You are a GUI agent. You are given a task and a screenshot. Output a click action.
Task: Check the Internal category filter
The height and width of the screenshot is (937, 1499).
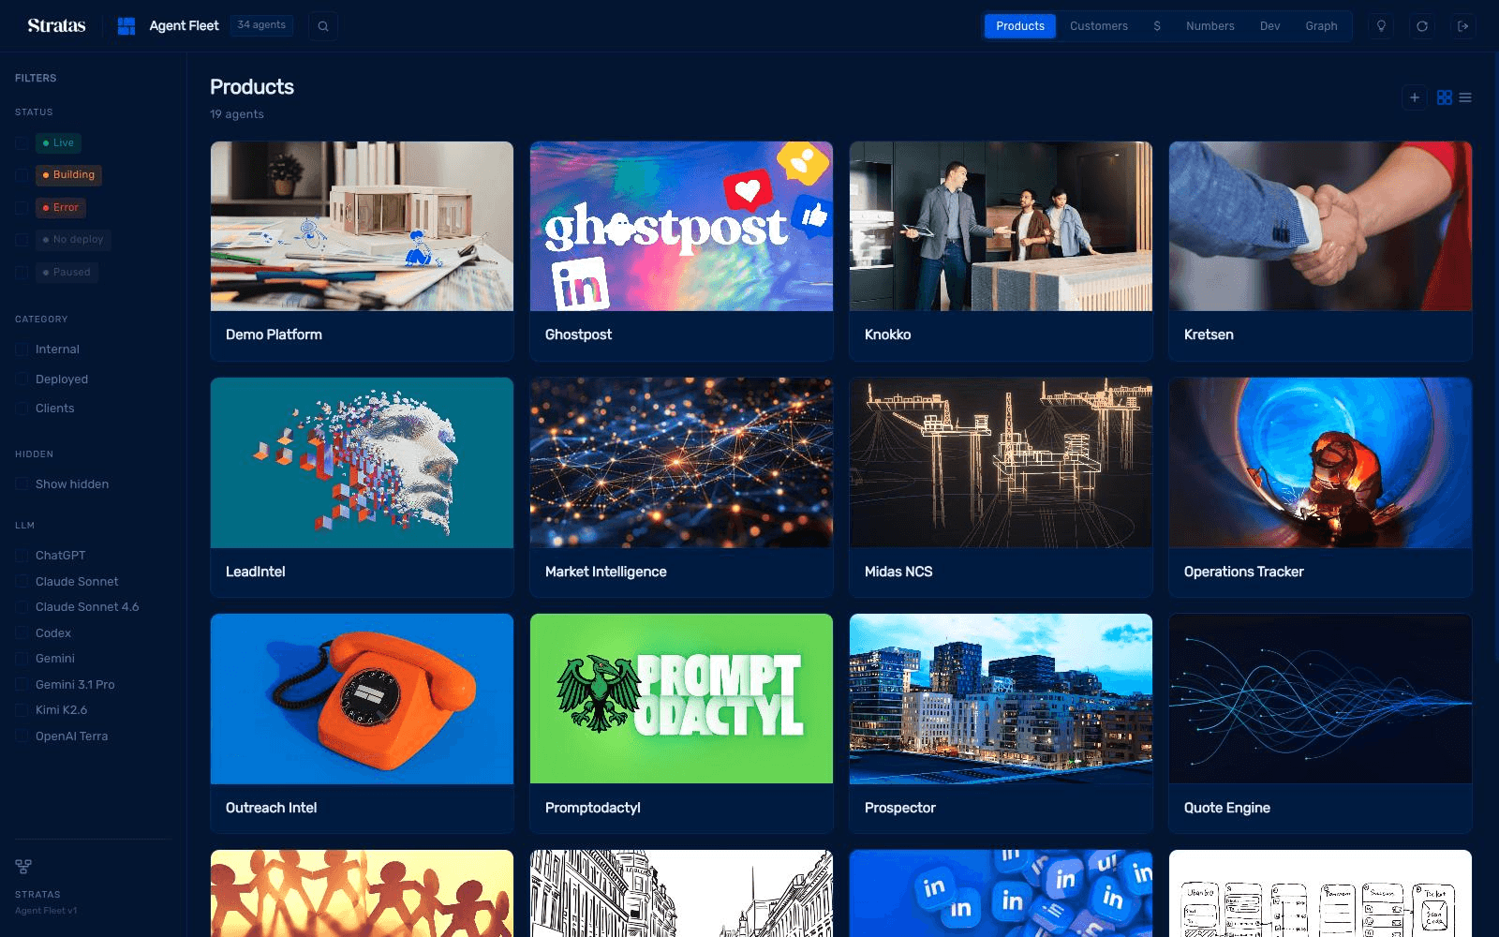tap(22, 350)
